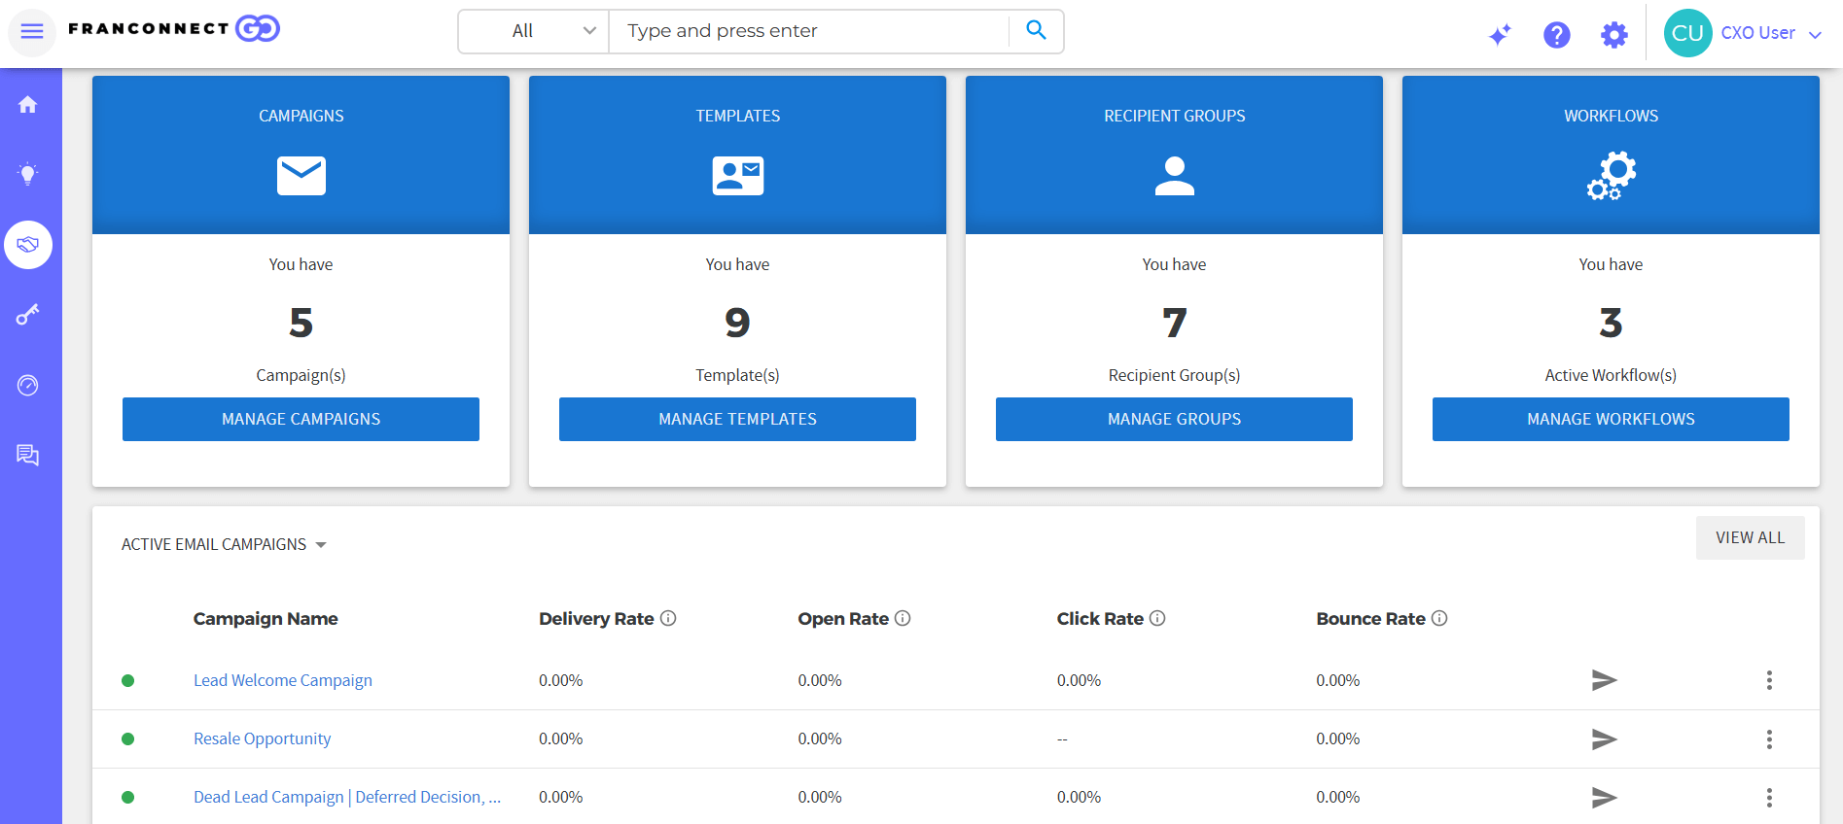
Task: Click the Delivery Rate column header
Action: pos(596,619)
